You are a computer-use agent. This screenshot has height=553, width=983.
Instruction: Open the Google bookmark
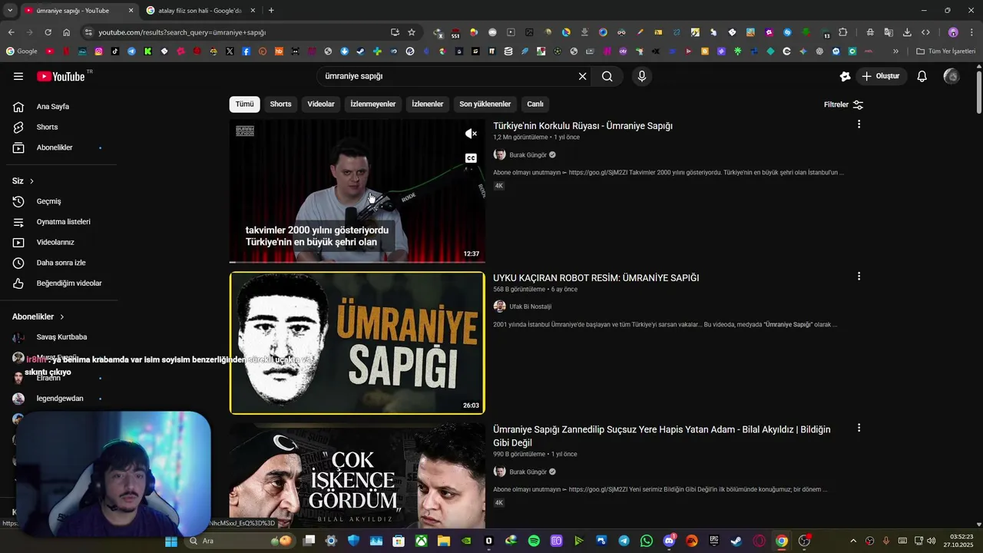click(22, 51)
